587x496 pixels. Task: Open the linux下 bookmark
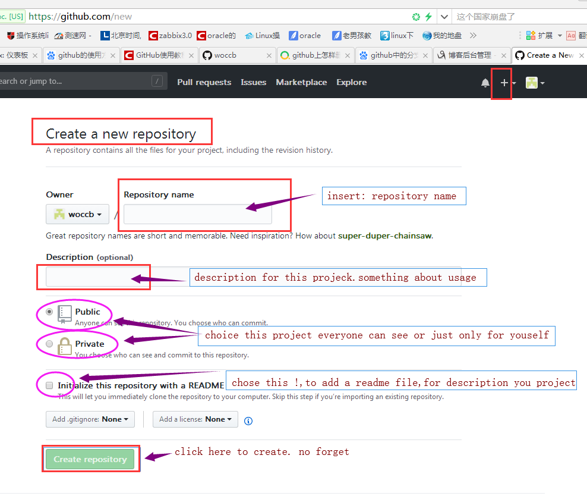[397, 36]
